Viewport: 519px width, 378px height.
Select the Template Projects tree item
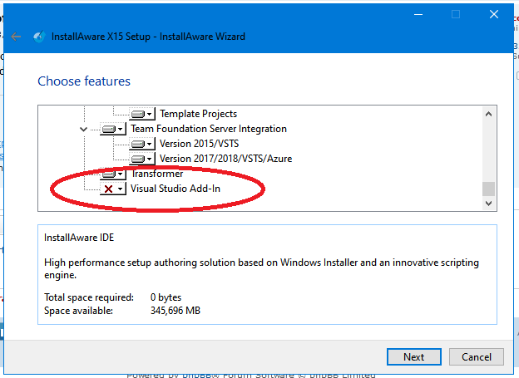pyautogui.click(x=198, y=114)
